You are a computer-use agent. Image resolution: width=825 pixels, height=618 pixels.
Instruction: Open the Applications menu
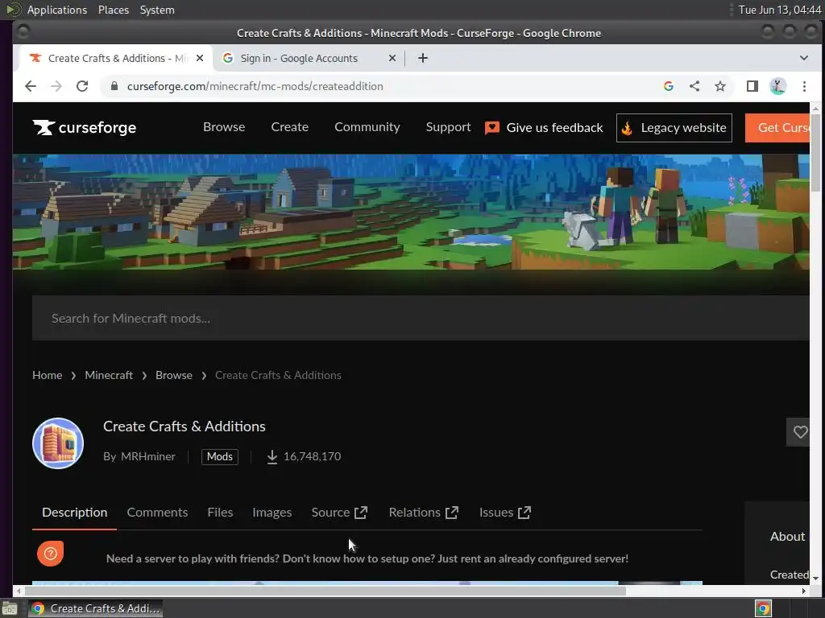point(57,10)
